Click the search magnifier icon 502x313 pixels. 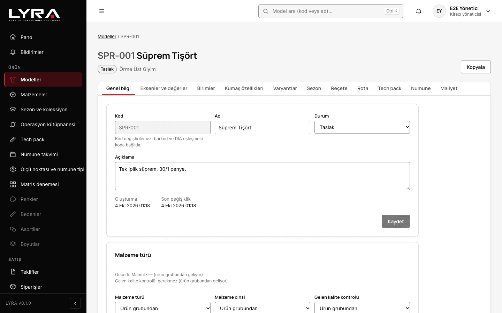266,11
